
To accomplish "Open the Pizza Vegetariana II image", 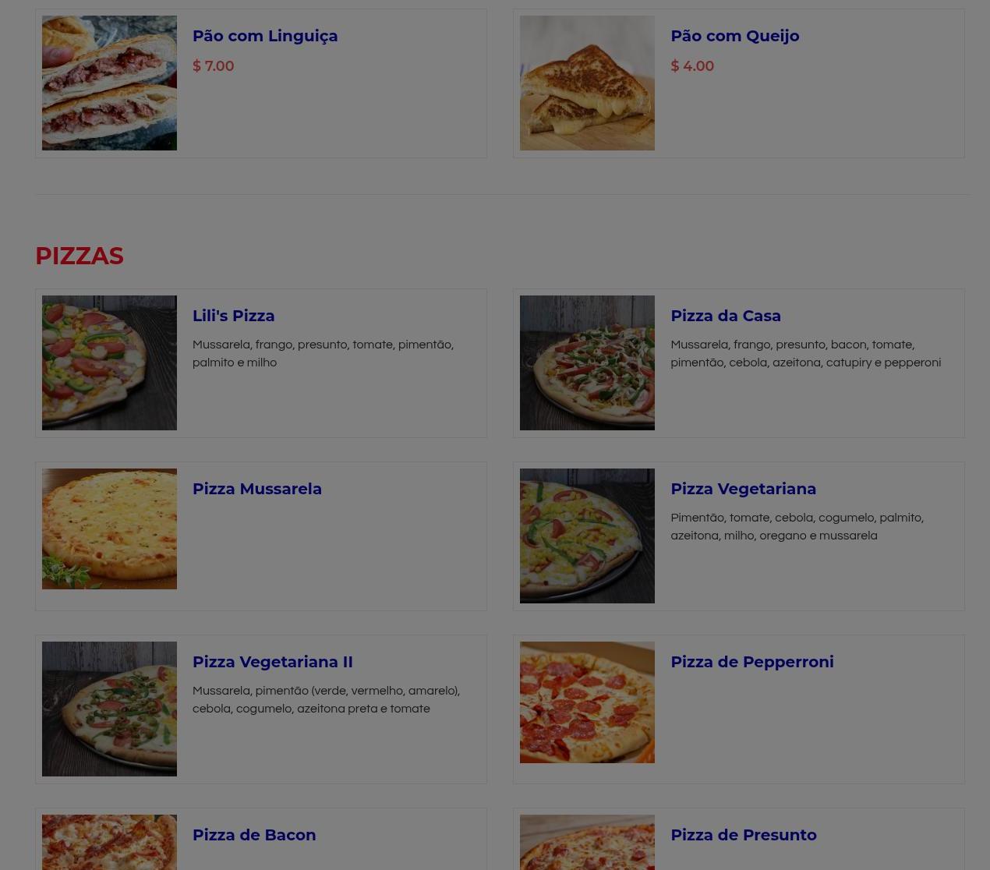I will (x=109, y=709).
